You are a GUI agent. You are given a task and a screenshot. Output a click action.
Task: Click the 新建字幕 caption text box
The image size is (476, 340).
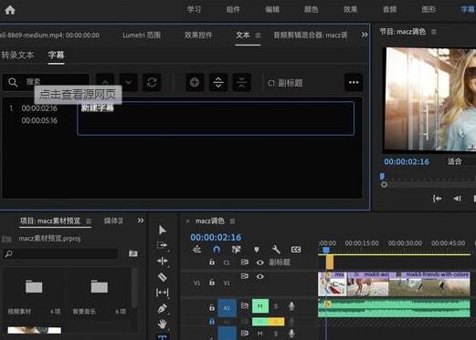coord(216,118)
